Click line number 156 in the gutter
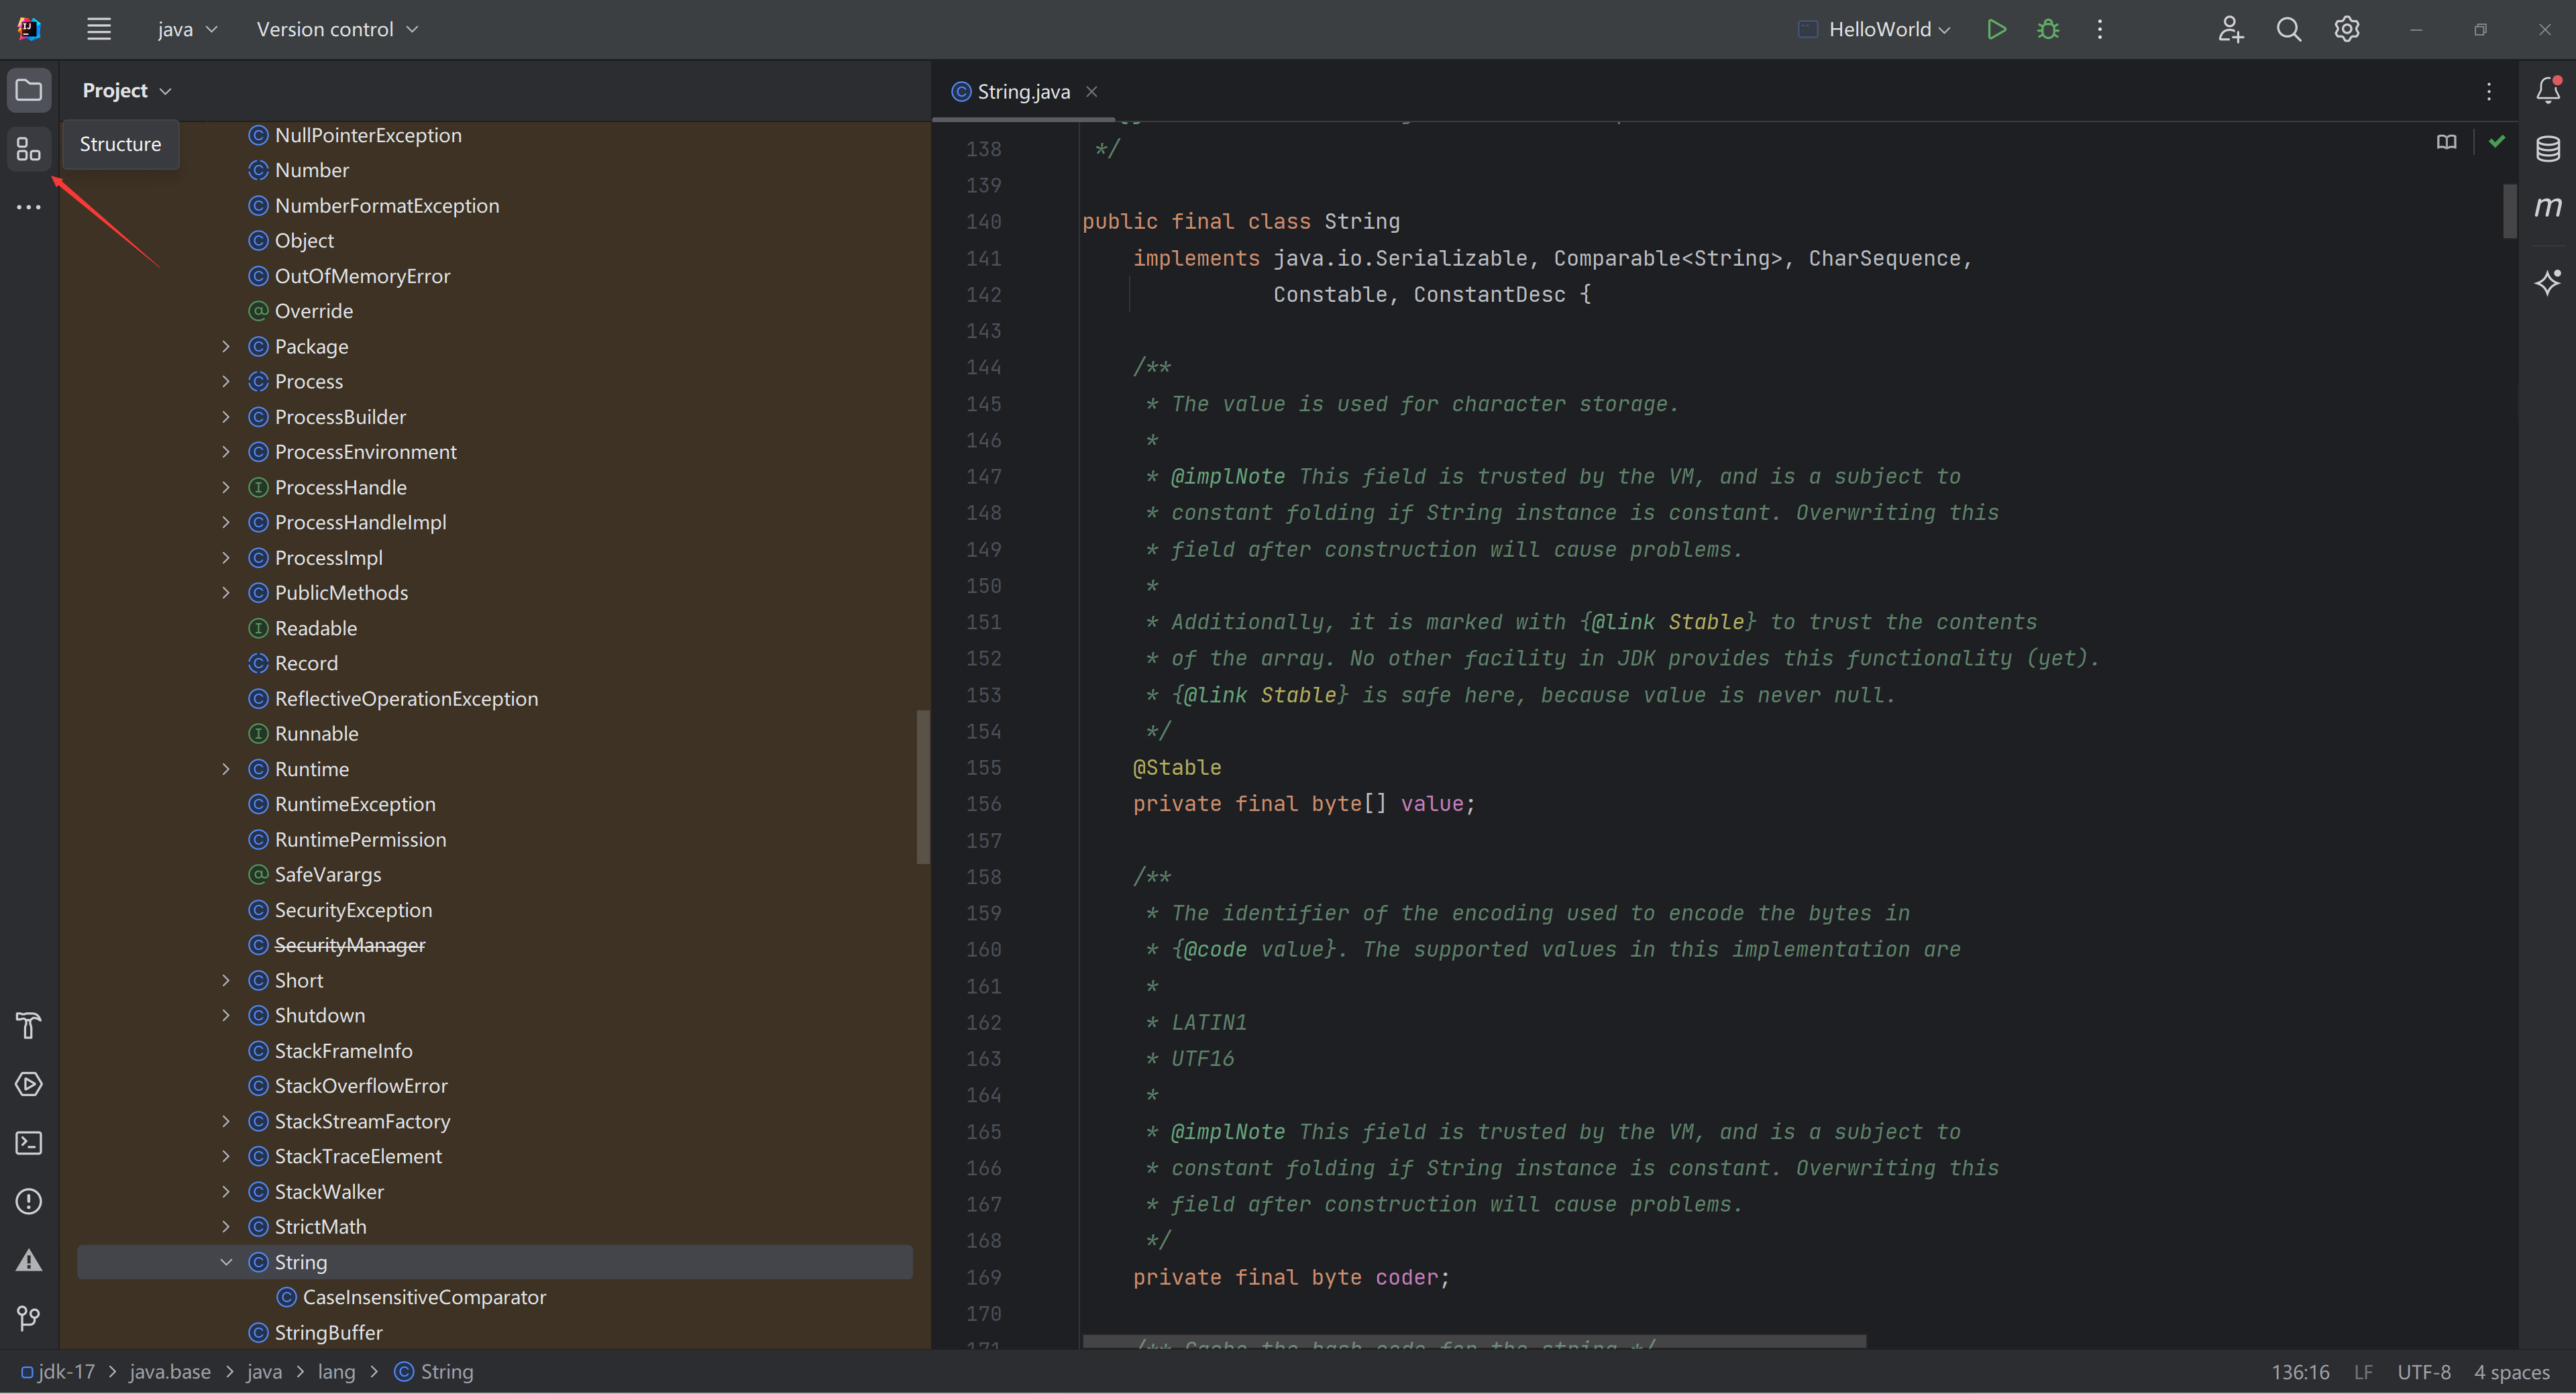This screenshot has width=2576, height=1394. point(983,804)
